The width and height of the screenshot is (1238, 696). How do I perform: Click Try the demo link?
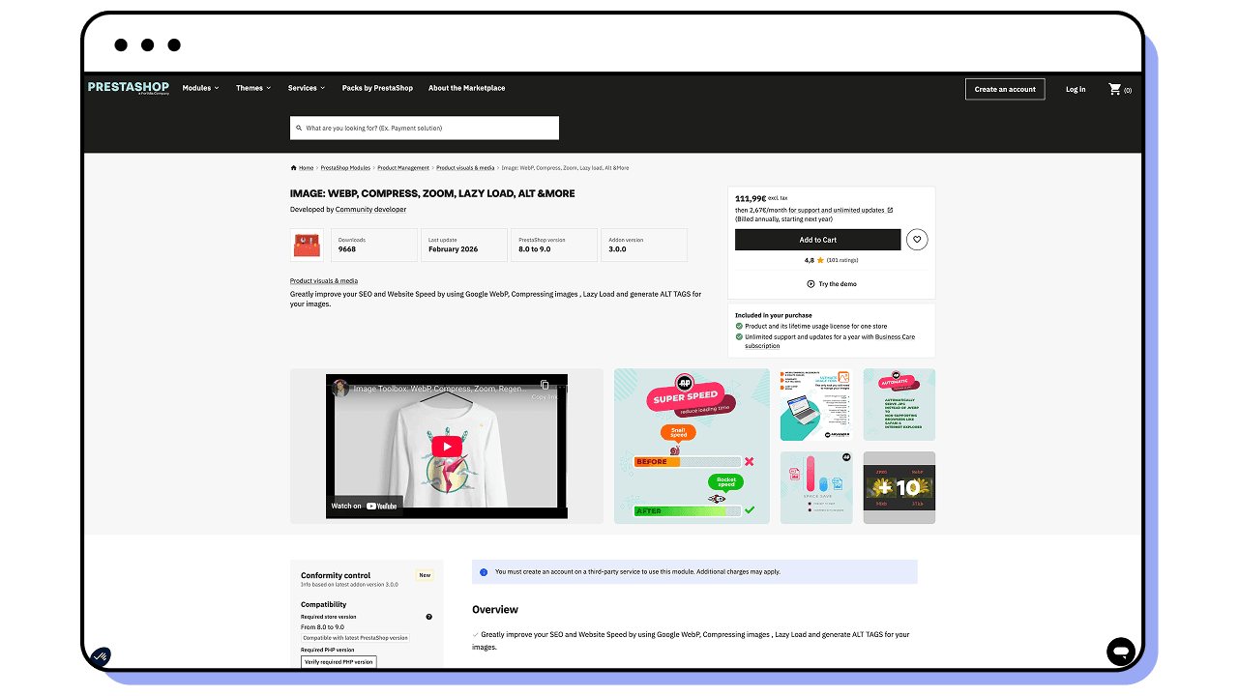tap(831, 284)
